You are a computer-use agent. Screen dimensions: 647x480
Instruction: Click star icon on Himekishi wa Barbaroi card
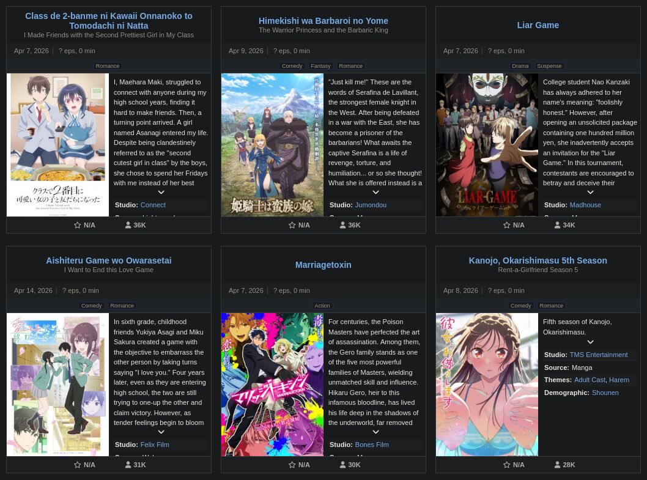pyautogui.click(x=292, y=225)
